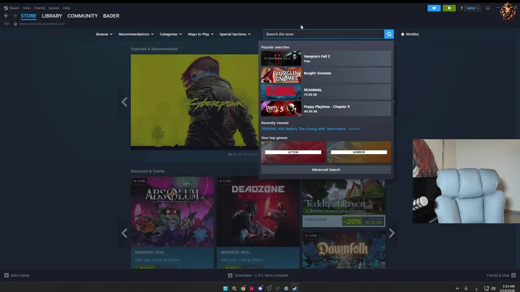520x292 pixels.
Task: Click the Add a Game button
Action: [x=17, y=275]
